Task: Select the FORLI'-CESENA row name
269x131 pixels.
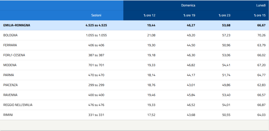Action: point(14,55)
